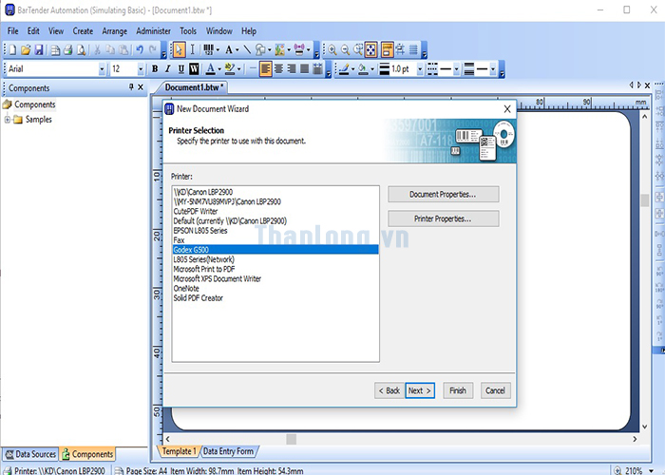
Task: Select the barcode creation tool
Action: (207, 49)
